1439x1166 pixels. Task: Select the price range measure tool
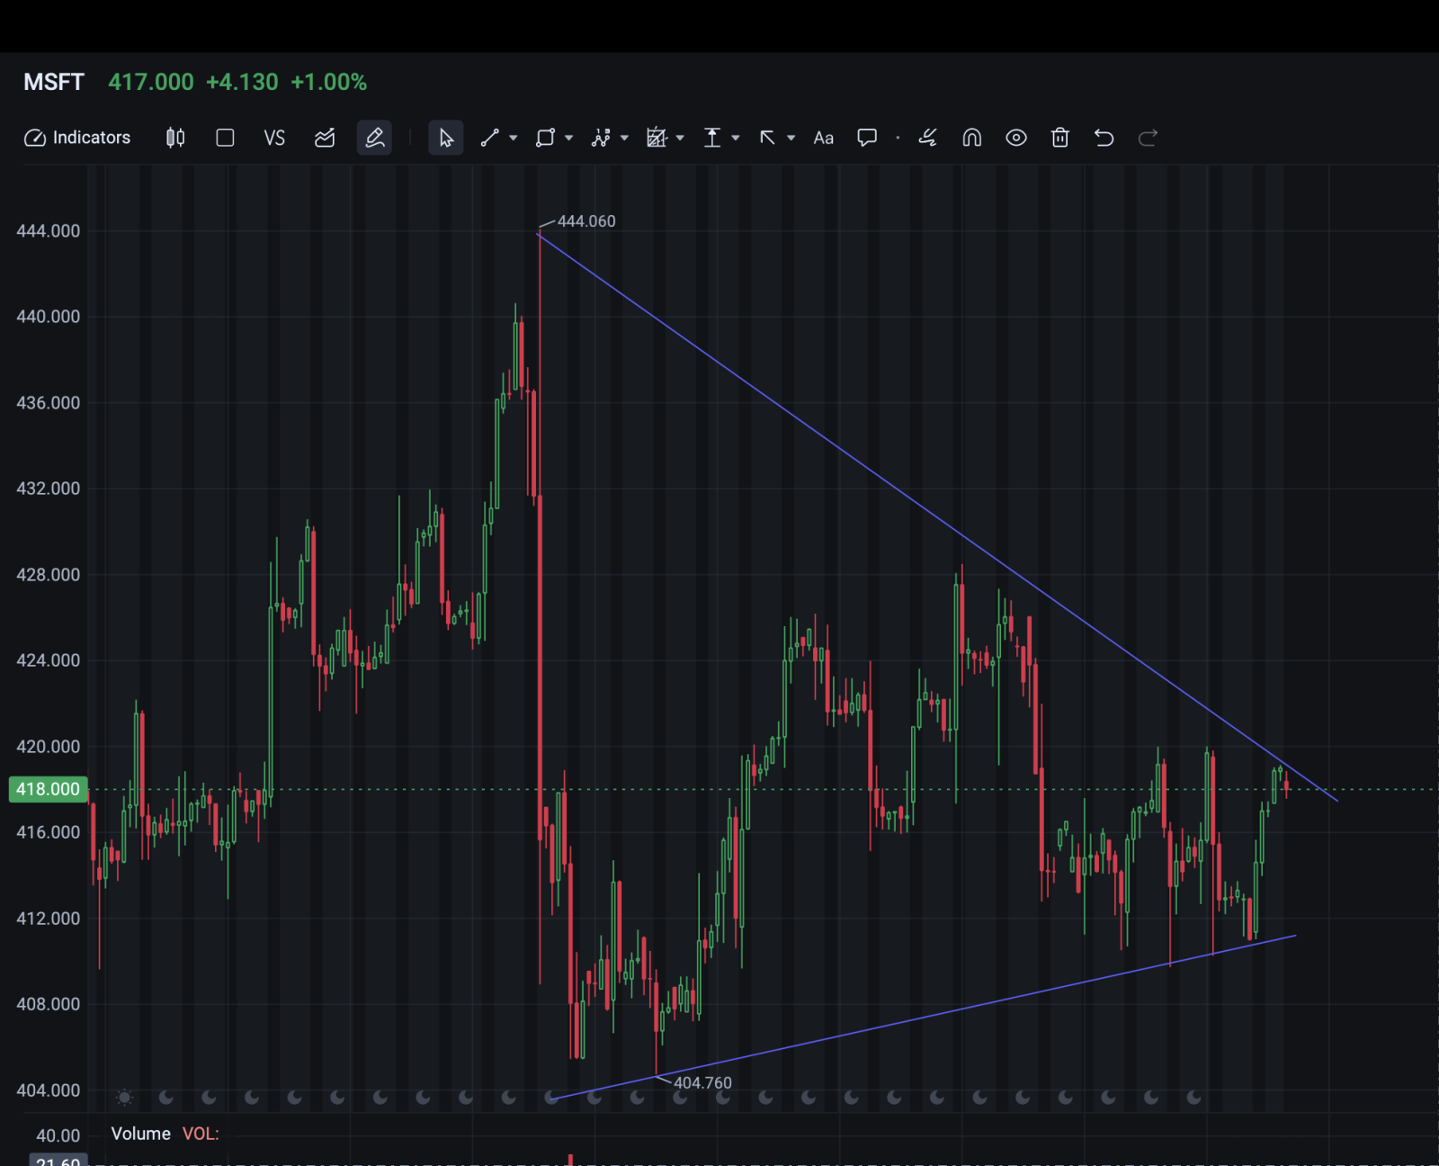(712, 138)
